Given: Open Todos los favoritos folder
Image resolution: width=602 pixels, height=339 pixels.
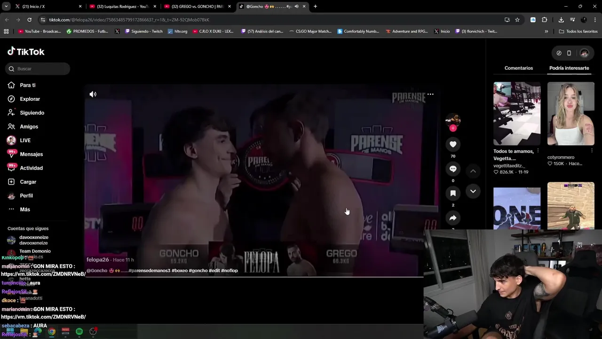Looking at the screenshot, I should coord(578,32).
